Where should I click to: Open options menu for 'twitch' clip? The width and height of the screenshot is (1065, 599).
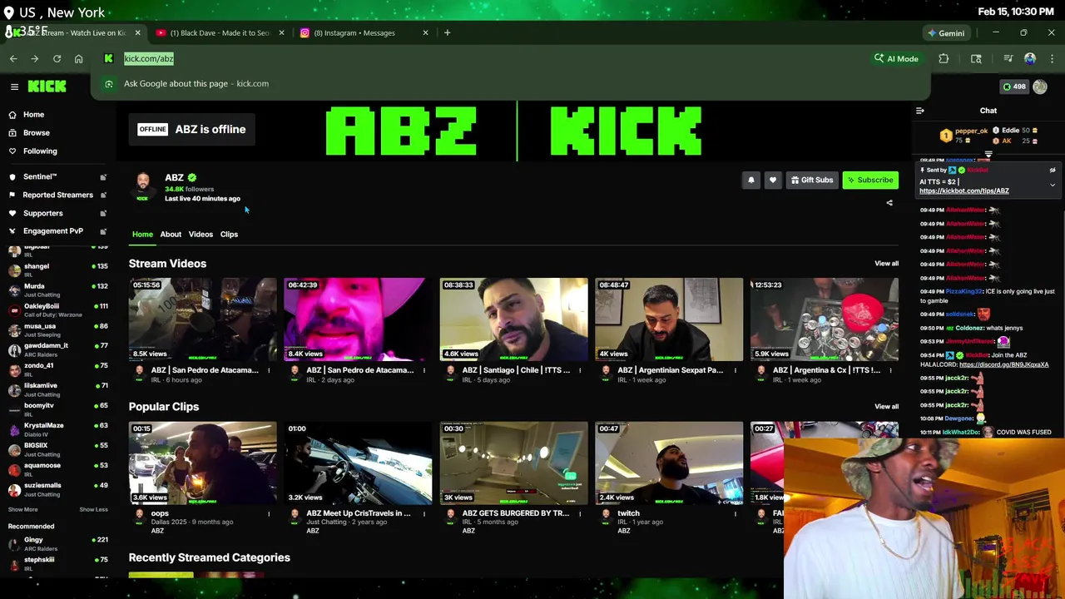point(736,514)
